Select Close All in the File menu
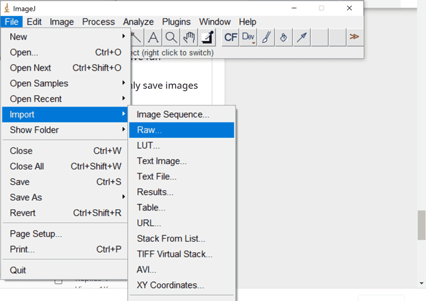The height and width of the screenshot is (301, 426). pos(65,166)
